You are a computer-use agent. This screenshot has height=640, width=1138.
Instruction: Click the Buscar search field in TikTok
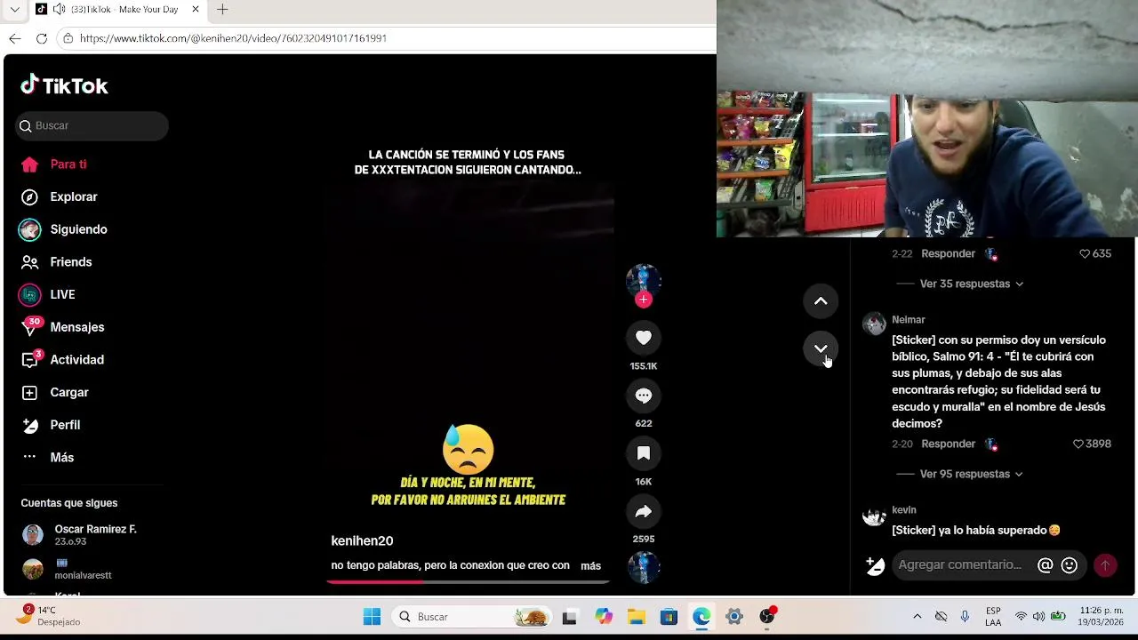(92, 125)
